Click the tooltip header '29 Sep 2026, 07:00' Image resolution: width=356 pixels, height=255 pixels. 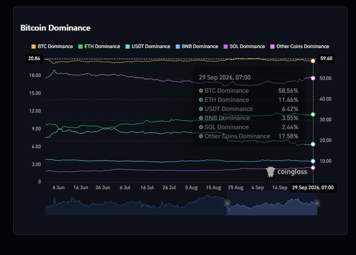pos(225,77)
